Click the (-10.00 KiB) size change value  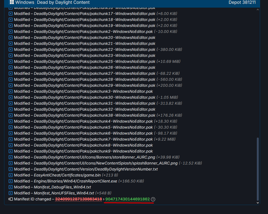pyautogui.click(x=166, y=32)
